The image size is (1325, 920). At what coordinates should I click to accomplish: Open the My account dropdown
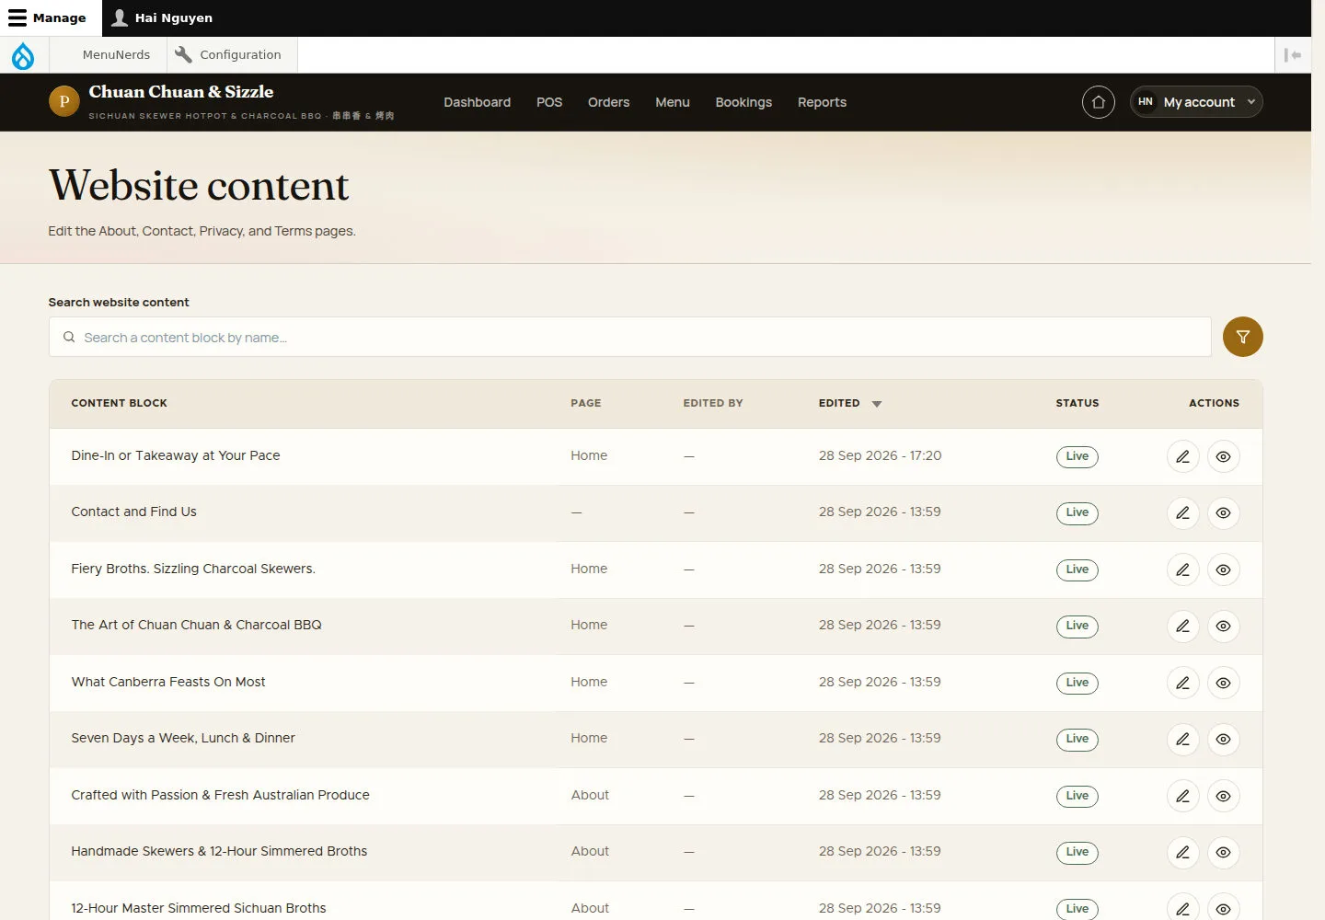[1196, 102]
